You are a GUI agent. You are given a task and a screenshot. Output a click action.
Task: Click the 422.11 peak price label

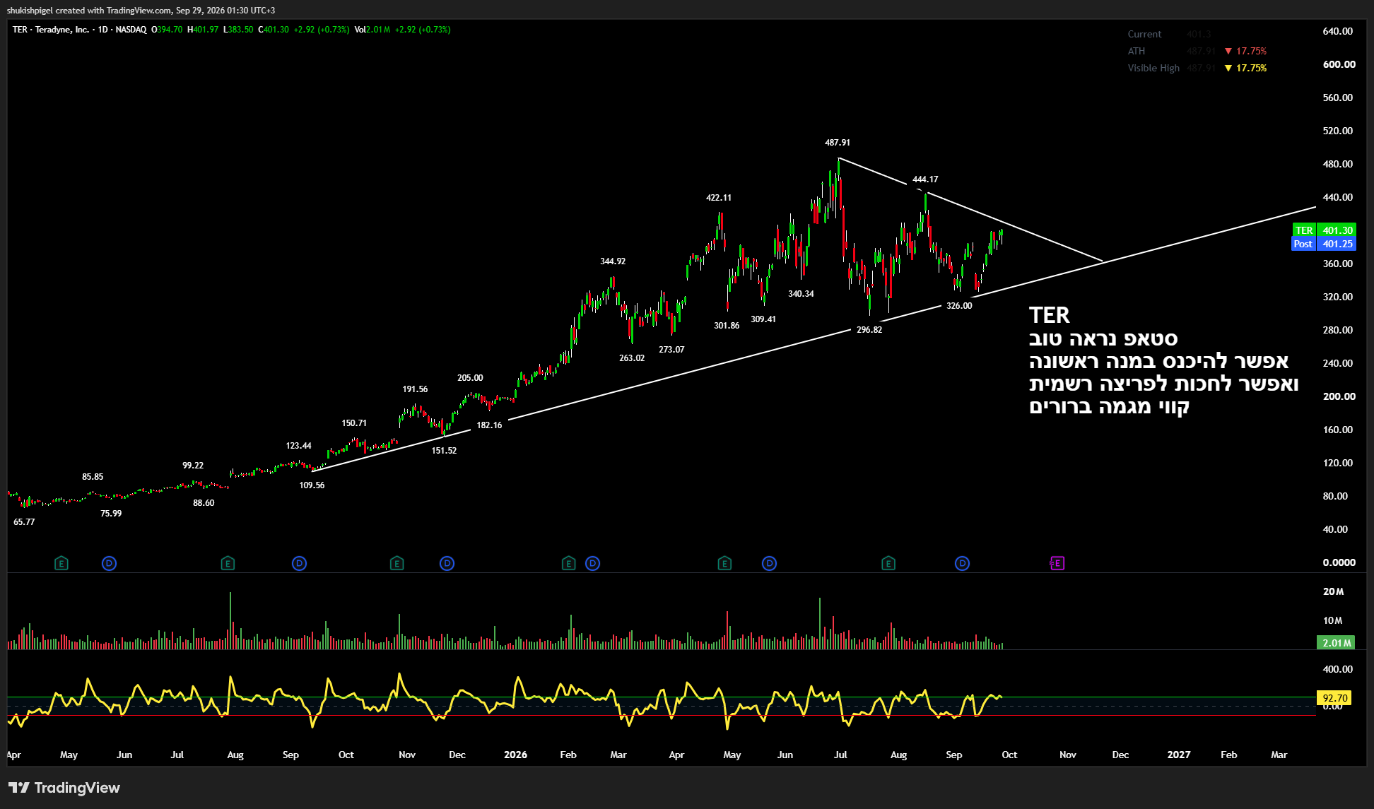[x=719, y=198]
